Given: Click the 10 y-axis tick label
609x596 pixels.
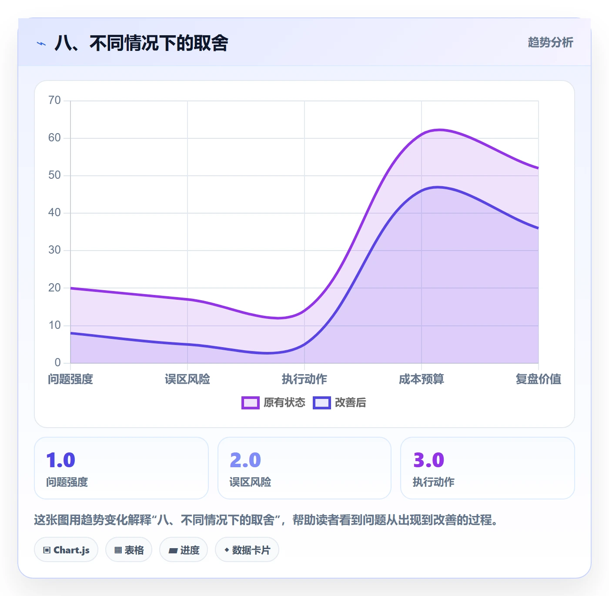Looking at the screenshot, I should (54, 325).
